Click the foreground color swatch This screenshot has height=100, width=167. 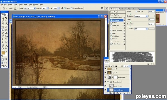pos(3,53)
